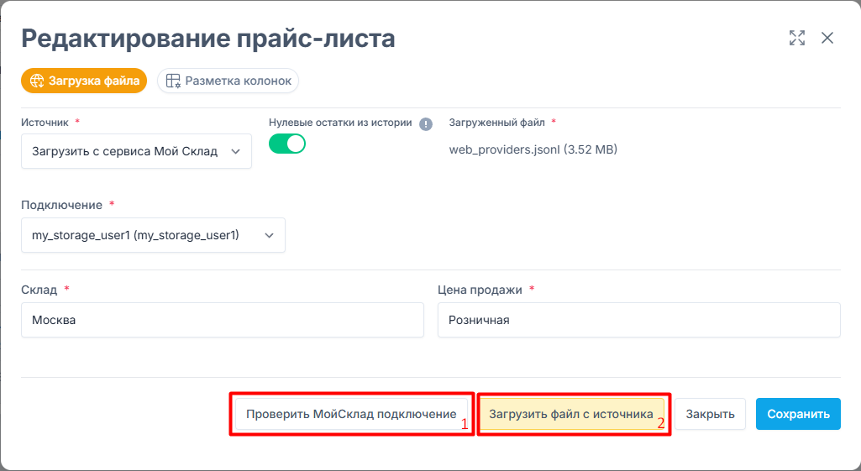This screenshot has height=471, width=861.
Task: Open the Источник dropdown
Action: tap(136, 151)
